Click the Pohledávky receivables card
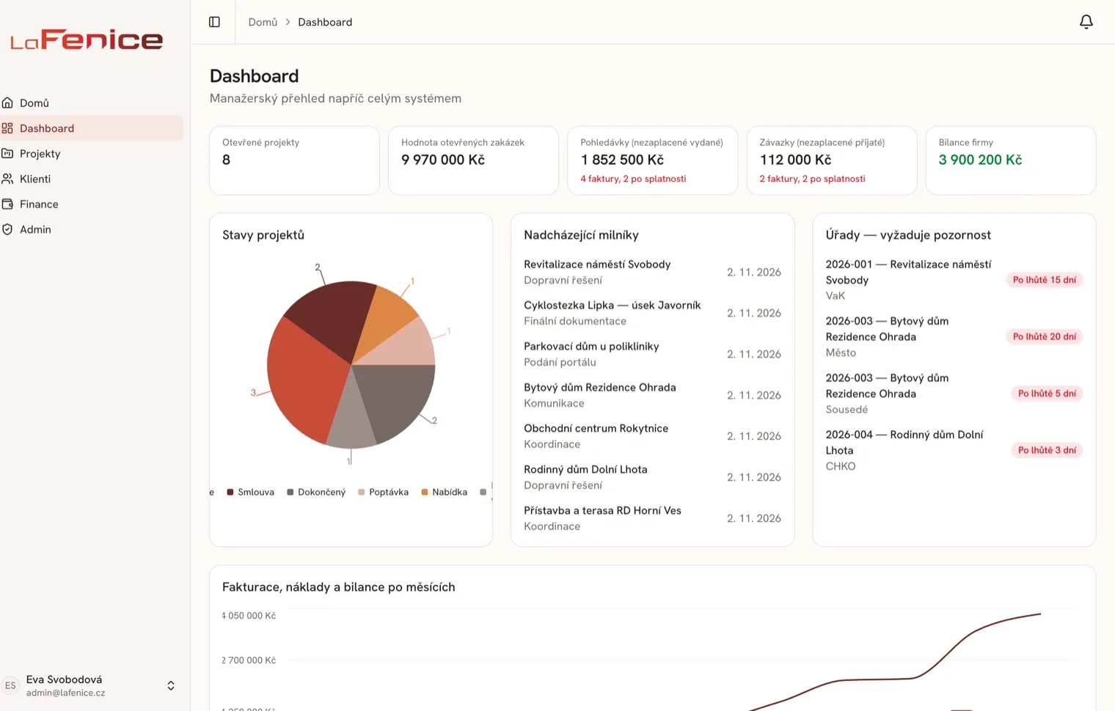1115x711 pixels. 653,161
